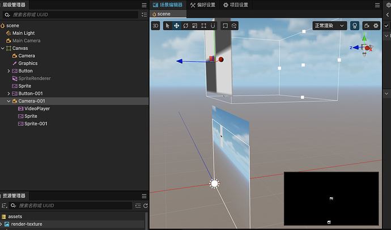This screenshot has height=230, width=391.
Task: Select the rect transform tool
Action: (x=204, y=25)
